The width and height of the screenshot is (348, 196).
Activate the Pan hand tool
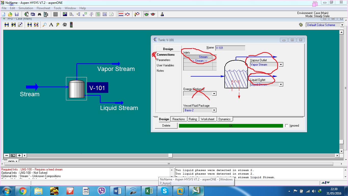pyautogui.click(x=64, y=24)
